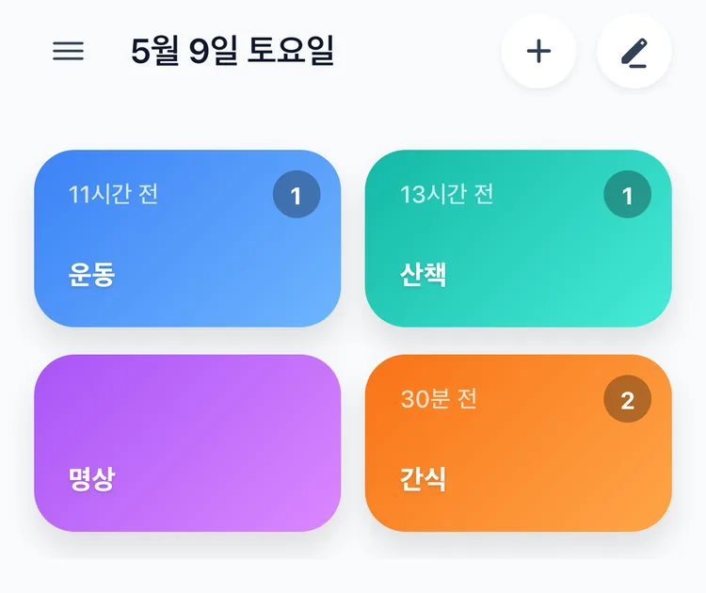
Task: Click the 5월 9일 토요일 date title
Action: click(233, 51)
